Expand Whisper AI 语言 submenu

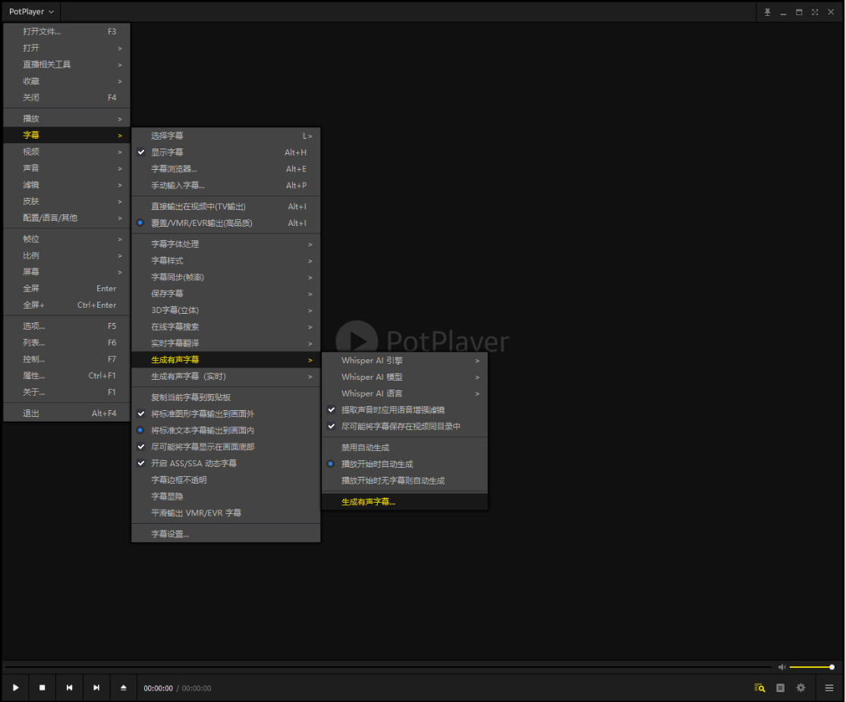pos(404,393)
